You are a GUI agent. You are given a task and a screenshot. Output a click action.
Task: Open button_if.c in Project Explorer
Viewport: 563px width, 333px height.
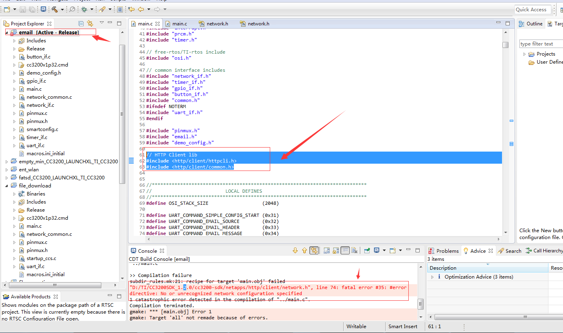tap(38, 57)
